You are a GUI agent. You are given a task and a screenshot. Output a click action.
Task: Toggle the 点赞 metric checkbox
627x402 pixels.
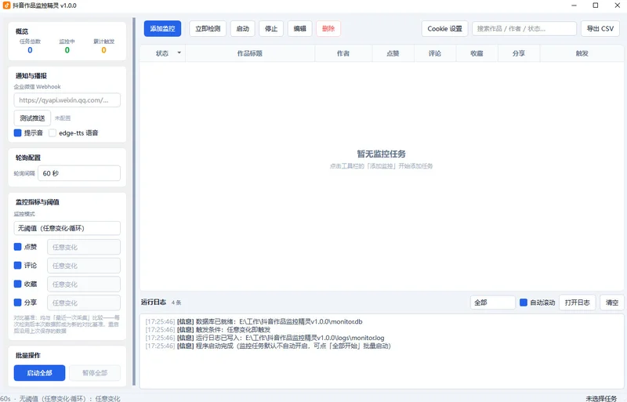click(17, 247)
